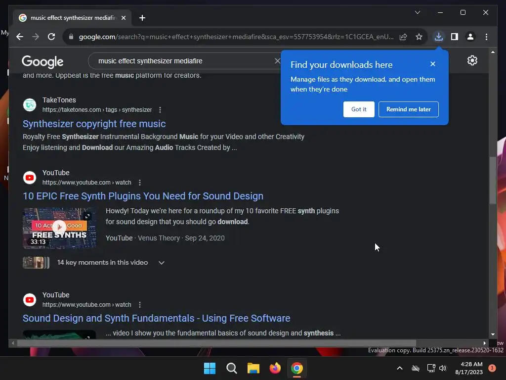Select the music effect synthesizer mediafire tab
The image size is (506, 380).
click(x=73, y=18)
